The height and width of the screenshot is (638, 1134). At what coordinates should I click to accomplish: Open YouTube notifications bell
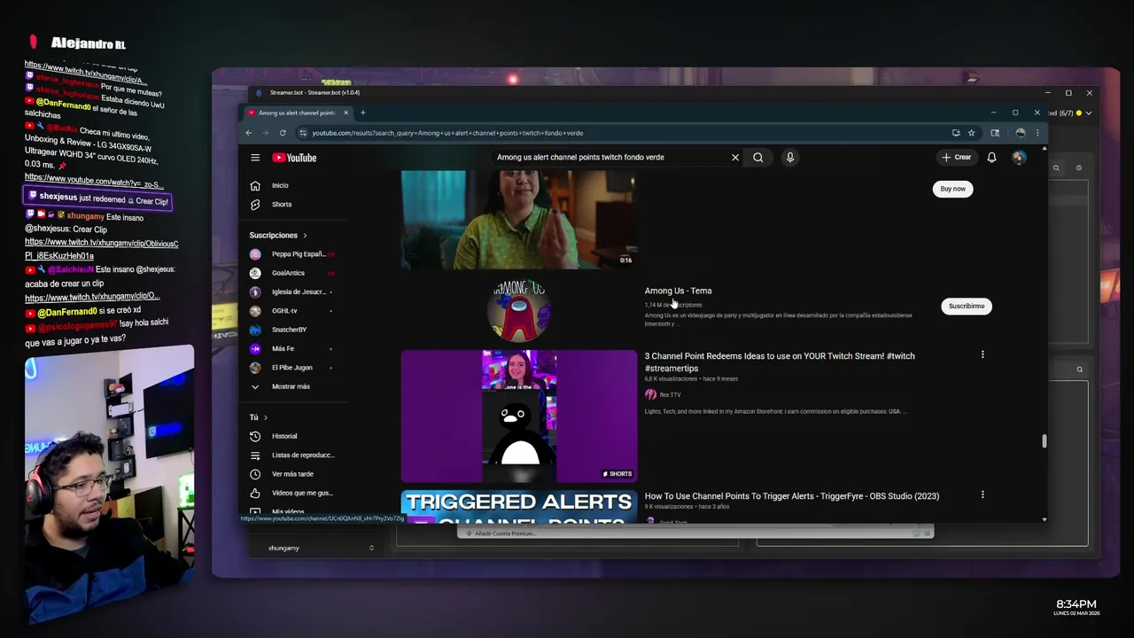pyautogui.click(x=991, y=158)
